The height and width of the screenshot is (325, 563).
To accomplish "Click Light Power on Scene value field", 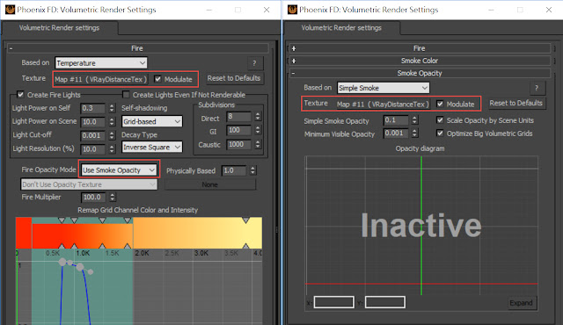I will point(93,122).
